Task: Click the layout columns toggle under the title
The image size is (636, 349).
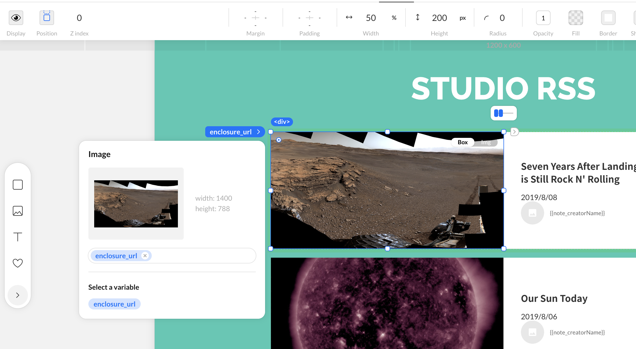Action: [504, 113]
